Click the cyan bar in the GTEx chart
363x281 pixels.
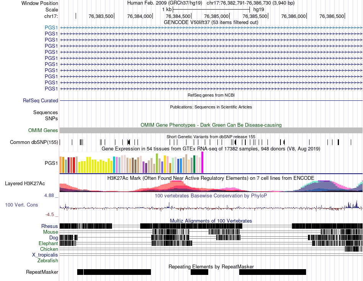[114, 165]
